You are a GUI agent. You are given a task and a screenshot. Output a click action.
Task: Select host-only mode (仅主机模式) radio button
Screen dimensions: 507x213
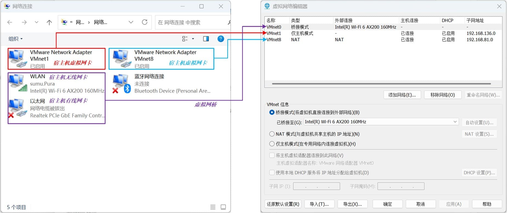[x=272, y=144]
